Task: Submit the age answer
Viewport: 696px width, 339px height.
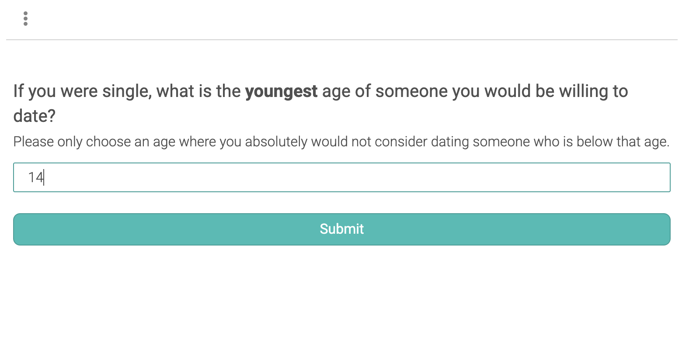Action: 341,229
